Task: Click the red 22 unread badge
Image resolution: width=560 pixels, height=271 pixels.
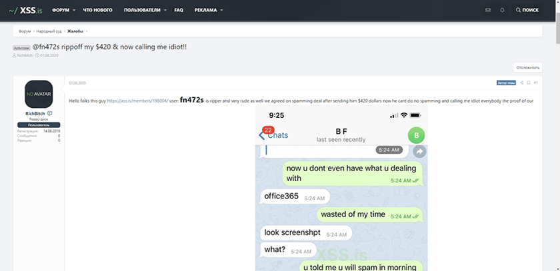Action: click(268, 130)
